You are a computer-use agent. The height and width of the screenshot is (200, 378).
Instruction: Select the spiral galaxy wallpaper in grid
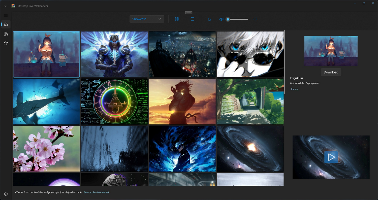(x=250, y=149)
